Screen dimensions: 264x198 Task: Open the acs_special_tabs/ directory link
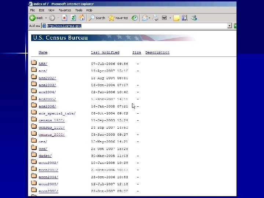point(57,113)
